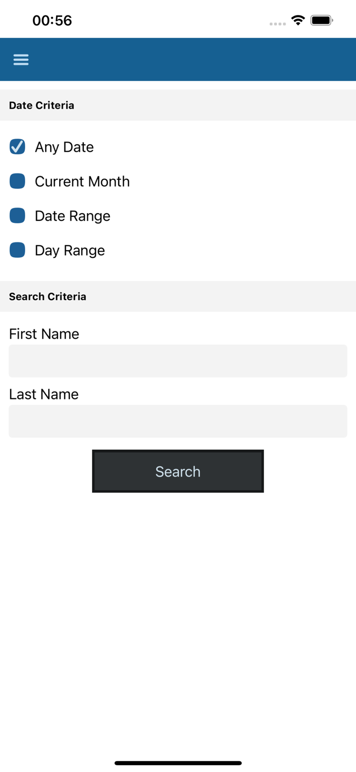Tap the home indicator bar

178,763
